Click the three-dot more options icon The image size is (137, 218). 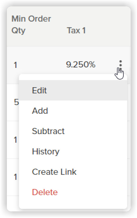click(x=120, y=65)
